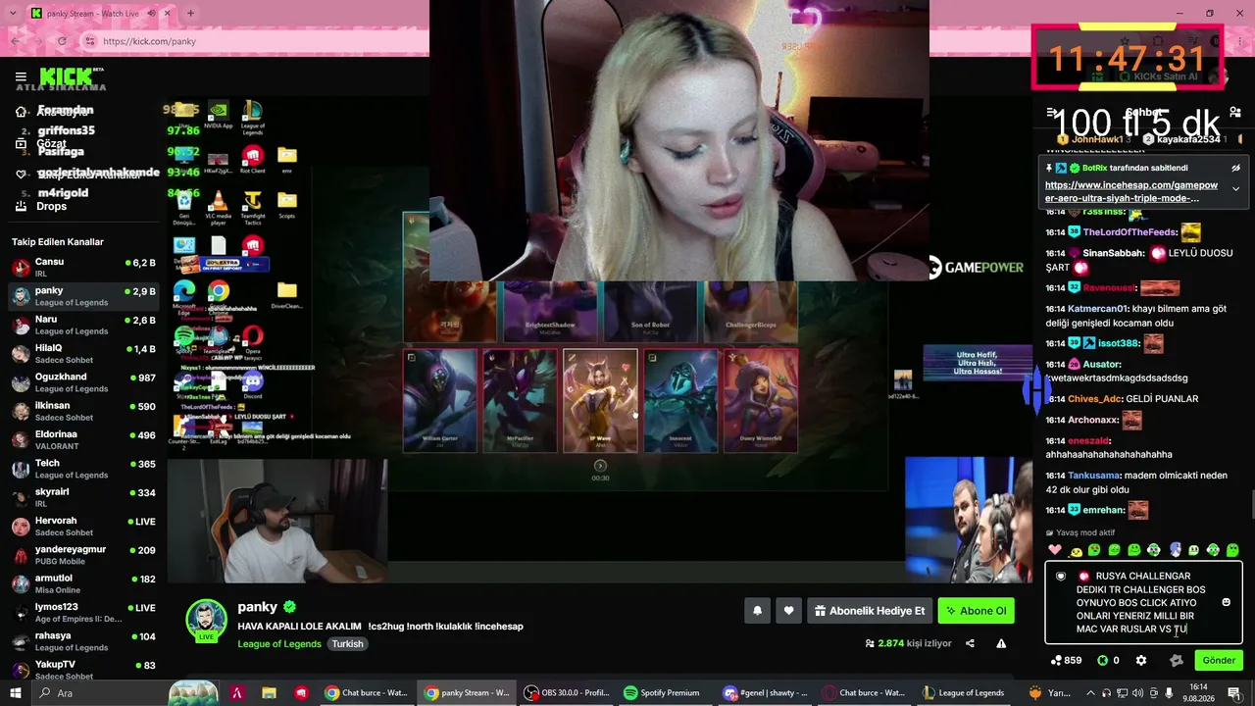
Task: Open channel points balance 859
Action: (x=1066, y=661)
